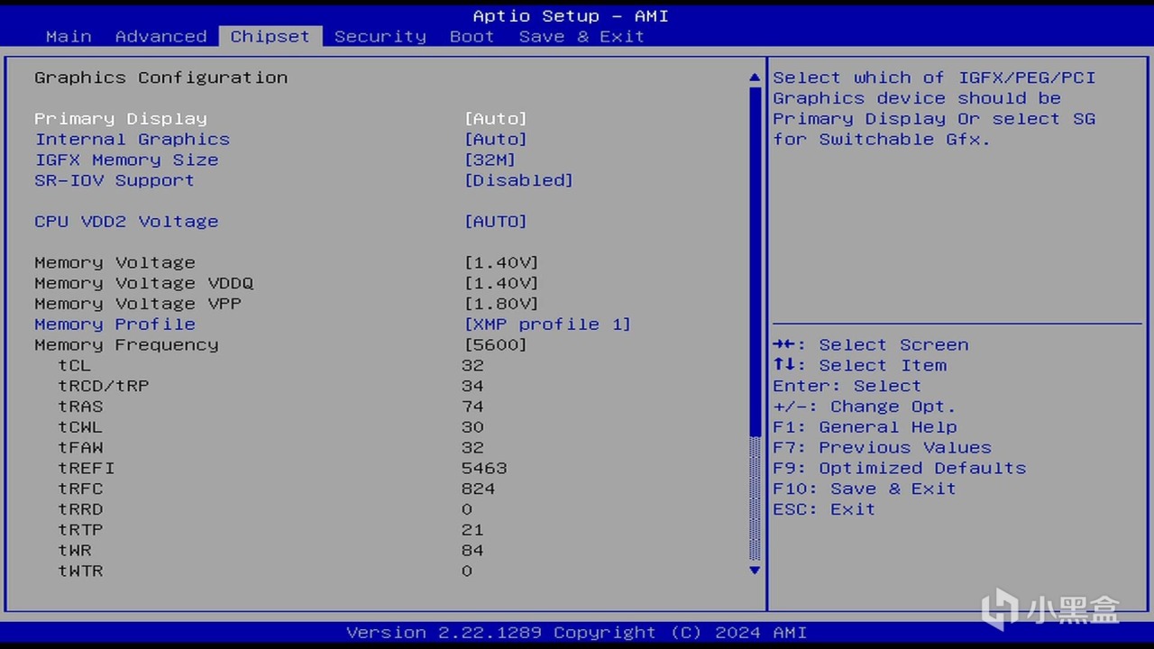Select the Memory Frequency label
Viewport: 1154px width, 649px height.
126,344
